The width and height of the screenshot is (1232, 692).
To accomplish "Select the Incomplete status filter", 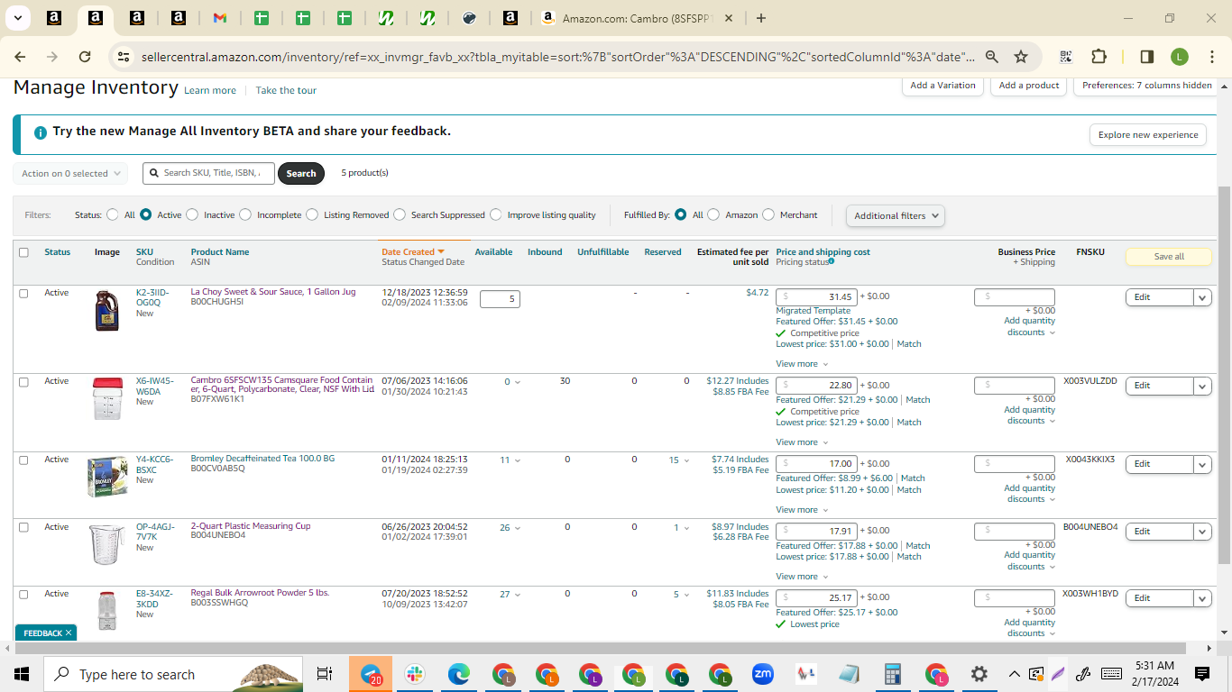I will pos(244,215).
